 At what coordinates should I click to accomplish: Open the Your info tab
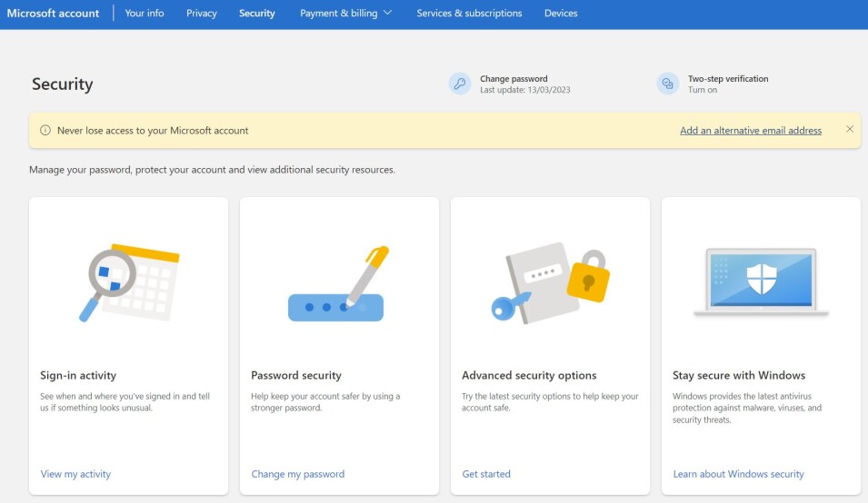coord(145,14)
